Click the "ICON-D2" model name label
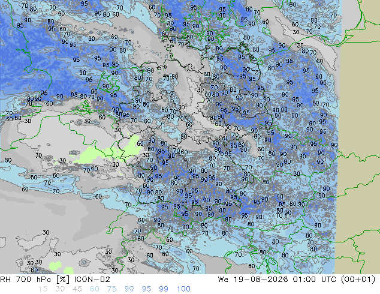This screenshot has height=294, width=380. 92,280
